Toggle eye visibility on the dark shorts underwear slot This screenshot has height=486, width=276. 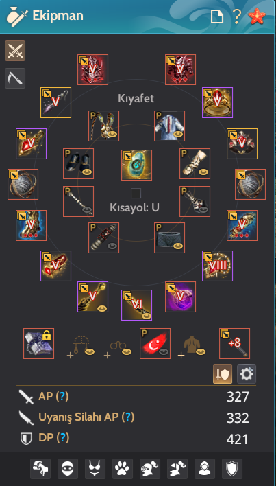point(178,246)
